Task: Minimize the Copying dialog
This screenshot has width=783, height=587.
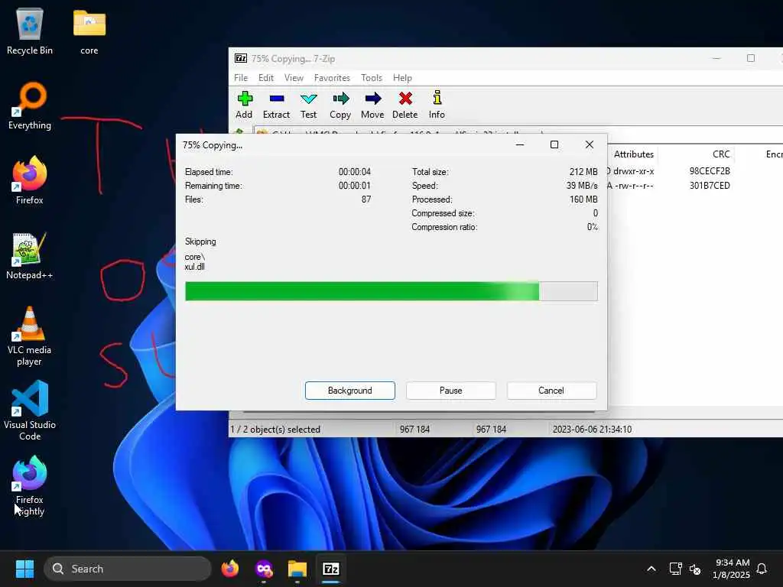Action: click(520, 144)
